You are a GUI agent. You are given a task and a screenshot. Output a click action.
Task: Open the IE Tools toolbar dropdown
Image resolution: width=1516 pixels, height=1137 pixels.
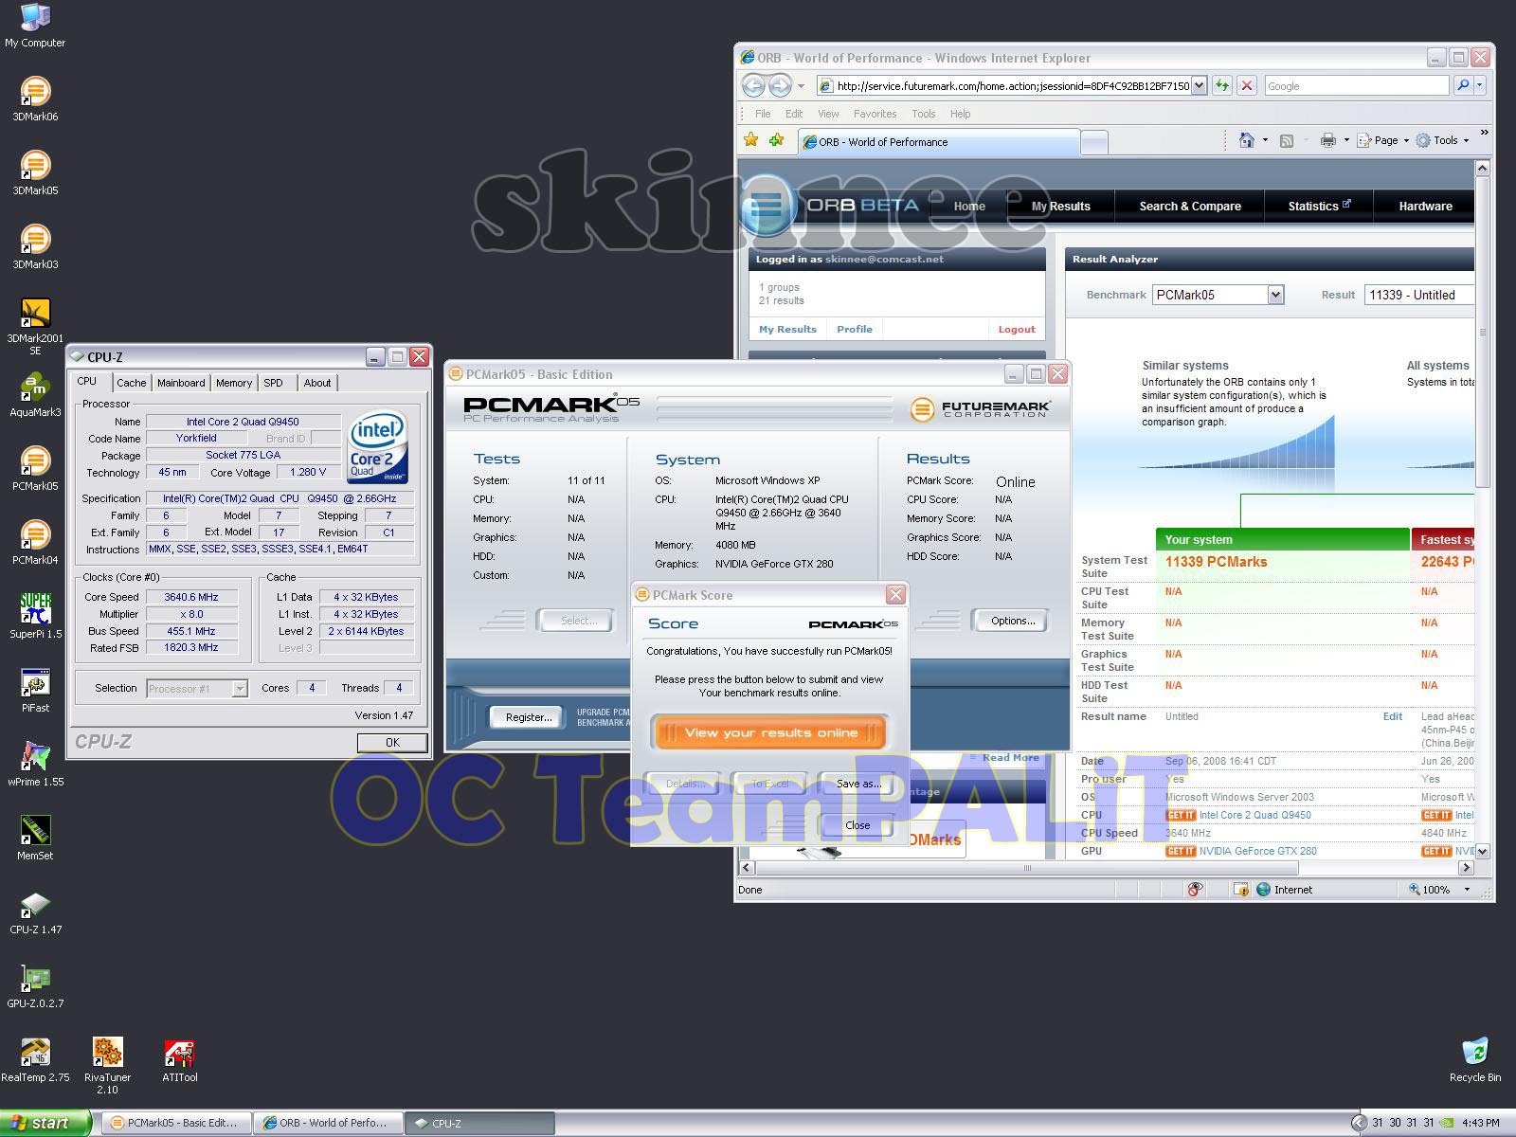pos(1442,140)
